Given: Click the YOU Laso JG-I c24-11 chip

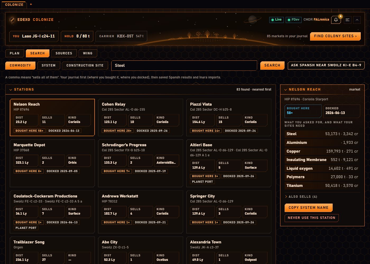Looking at the screenshot, I should pyautogui.click(x=34, y=36).
